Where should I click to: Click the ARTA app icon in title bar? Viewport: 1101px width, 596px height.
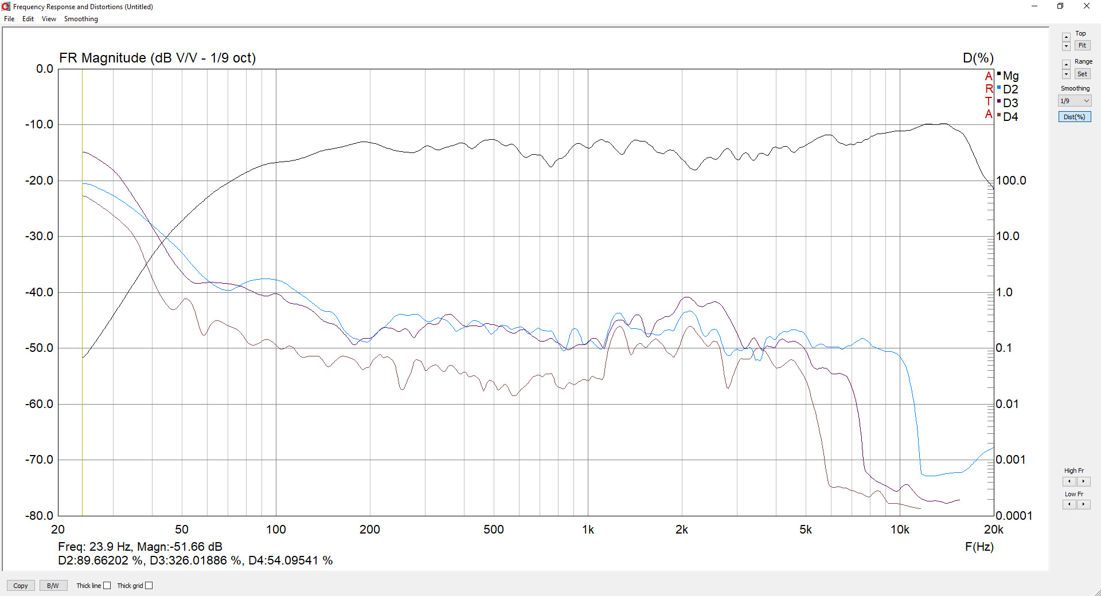(x=6, y=6)
